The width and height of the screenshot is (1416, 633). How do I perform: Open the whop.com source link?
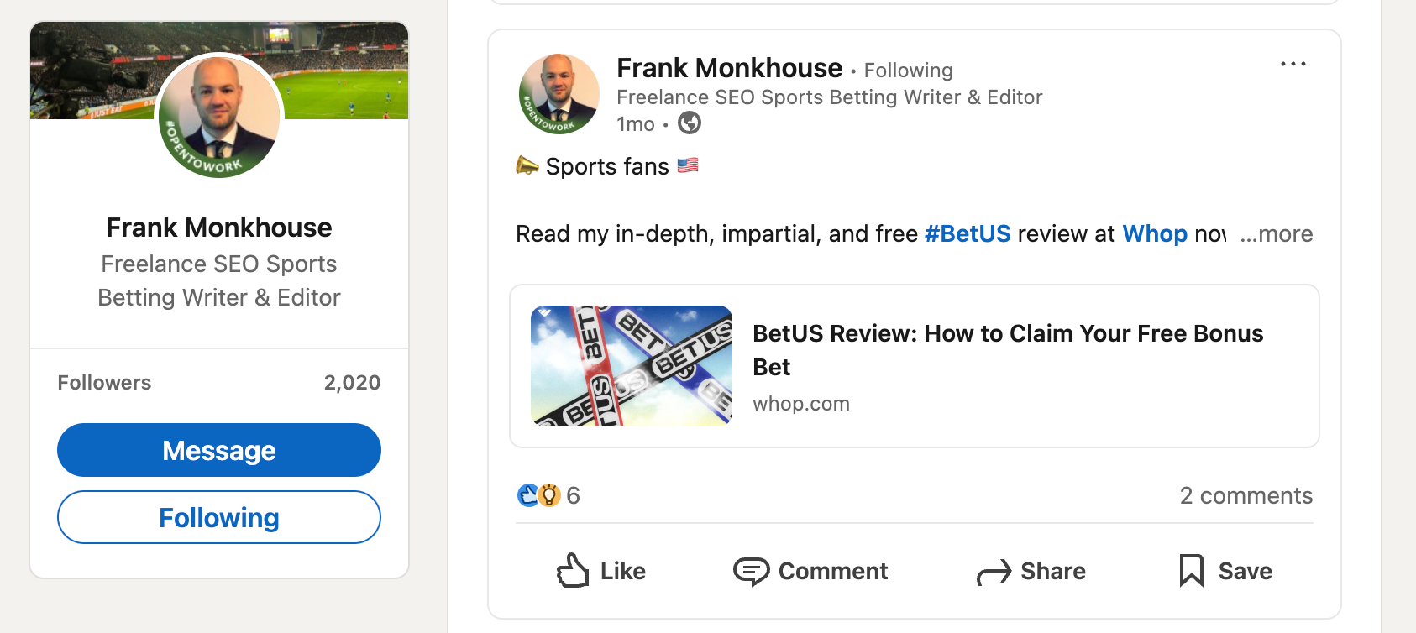pyautogui.click(x=801, y=403)
